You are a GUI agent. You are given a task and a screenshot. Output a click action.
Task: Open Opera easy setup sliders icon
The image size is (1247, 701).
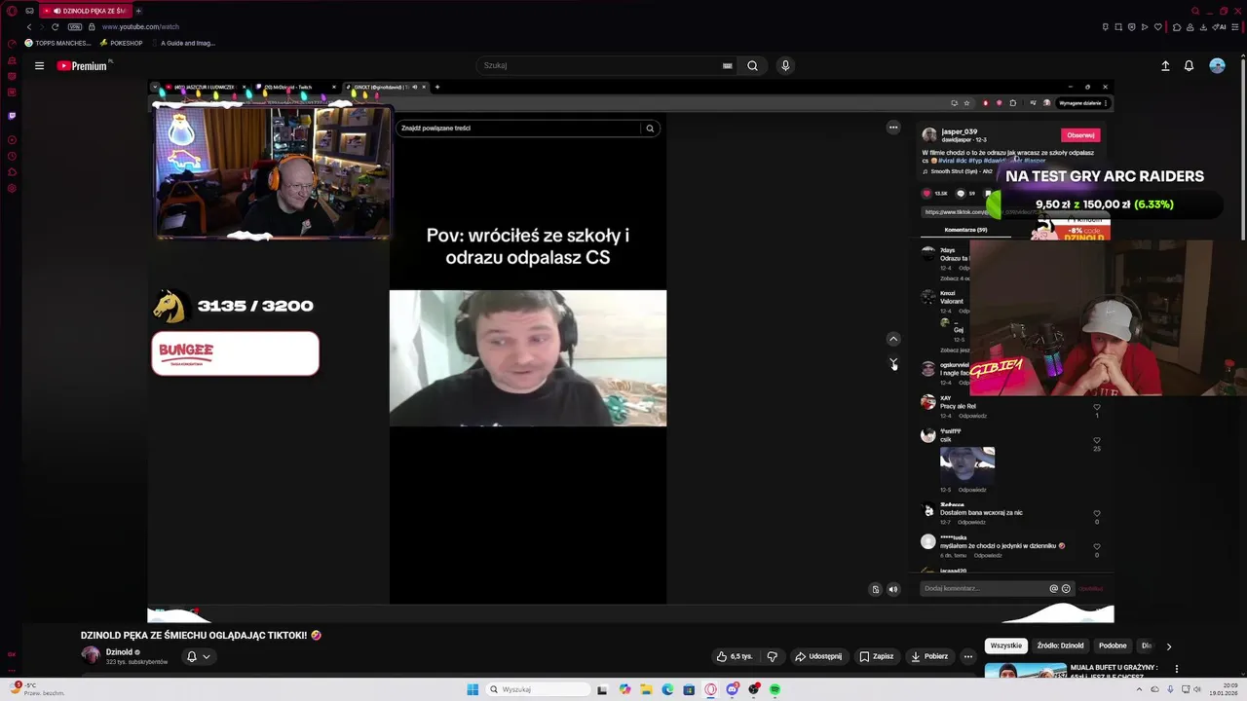[1235, 27]
